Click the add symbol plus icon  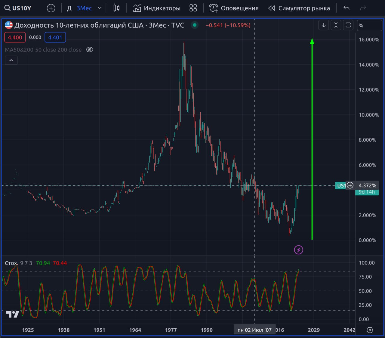(x=51, y=8)
